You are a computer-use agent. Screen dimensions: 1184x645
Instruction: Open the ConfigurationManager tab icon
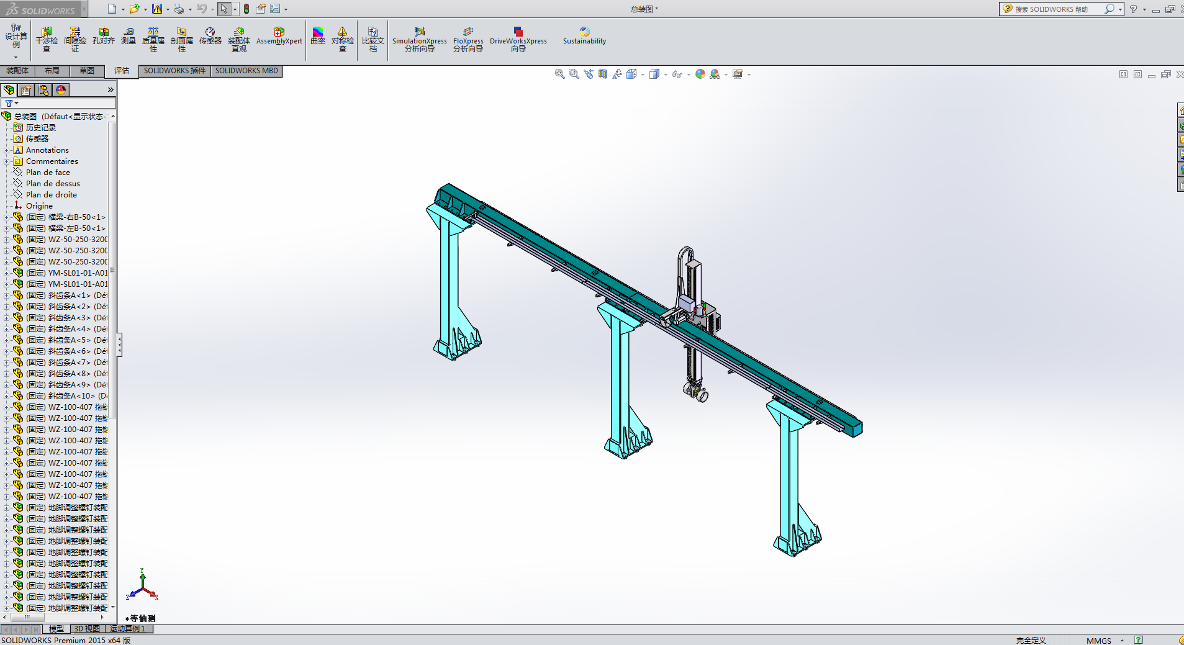tap(43, 90)
